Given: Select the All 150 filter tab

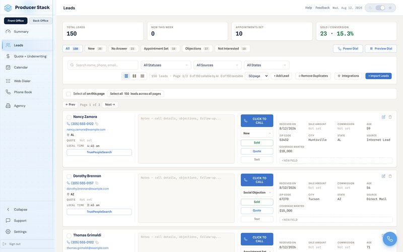Looking at the screenshot, I should 73,48.
